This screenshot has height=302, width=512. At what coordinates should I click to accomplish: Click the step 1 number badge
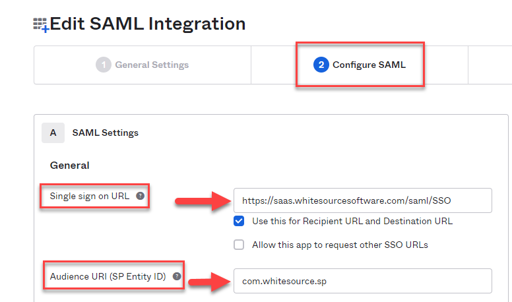pyautogui.click(x=103, y=65)
